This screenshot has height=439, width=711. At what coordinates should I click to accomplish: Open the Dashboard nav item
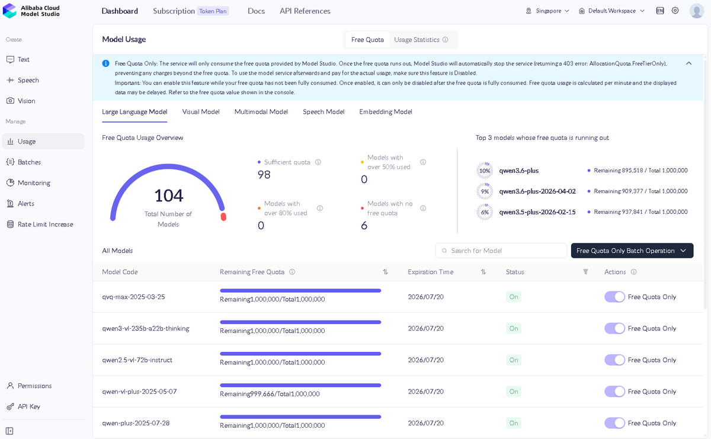tap(120, 11)
